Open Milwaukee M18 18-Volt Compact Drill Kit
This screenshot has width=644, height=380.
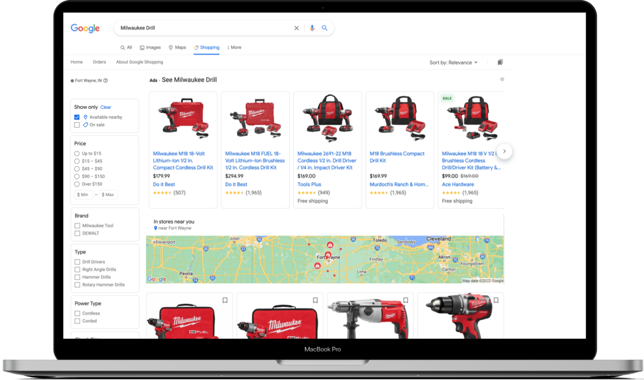point(183,161)
